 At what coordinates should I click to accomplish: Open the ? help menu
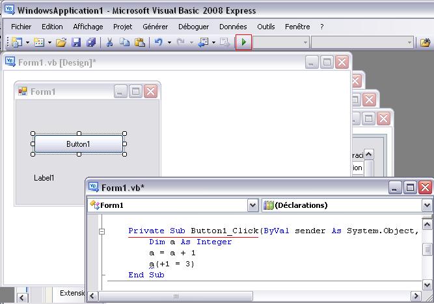tap(322, 27)
